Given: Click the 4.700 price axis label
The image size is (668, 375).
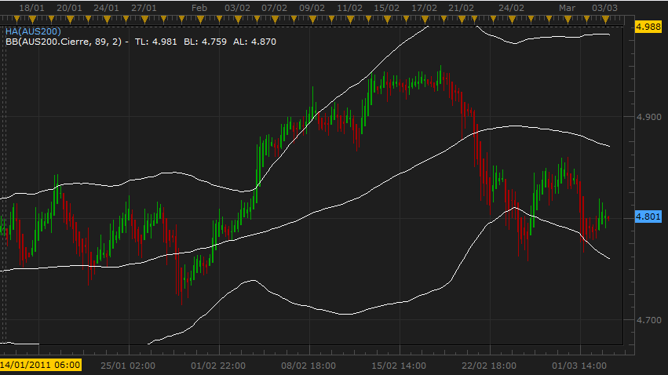Looking at the screenshot, I should click(x=648, y=320).
